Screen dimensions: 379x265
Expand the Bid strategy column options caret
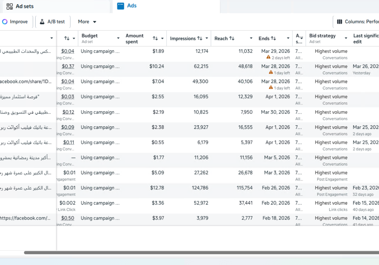point(346,38)
